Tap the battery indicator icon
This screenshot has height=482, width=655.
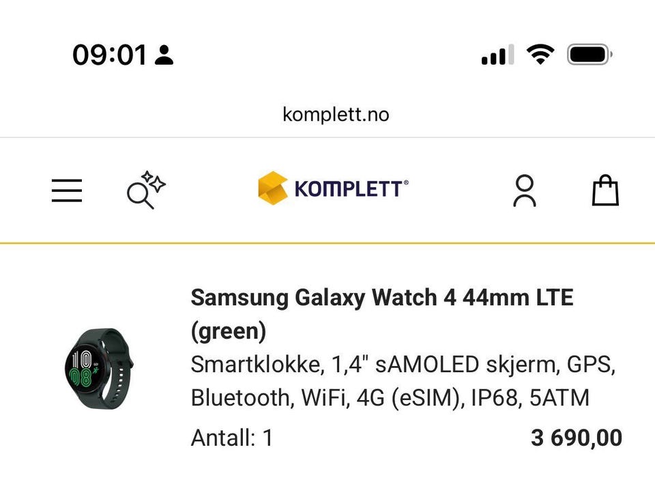pos(589,55)
